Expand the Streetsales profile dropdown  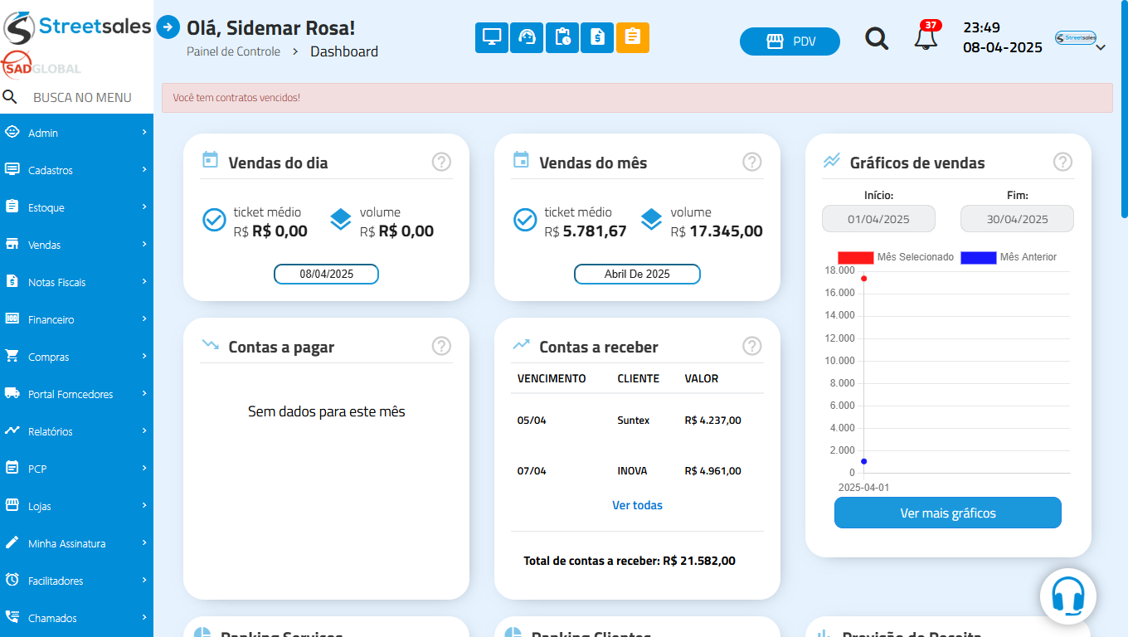point(1081,38)
